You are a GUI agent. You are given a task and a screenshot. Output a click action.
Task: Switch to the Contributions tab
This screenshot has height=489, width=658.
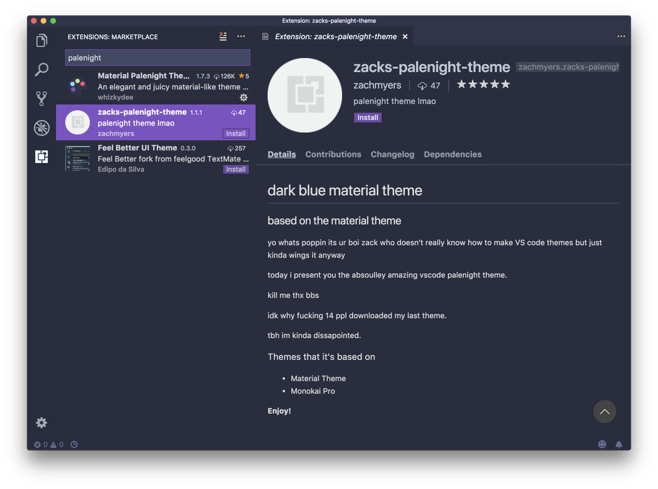pos(333,154)
